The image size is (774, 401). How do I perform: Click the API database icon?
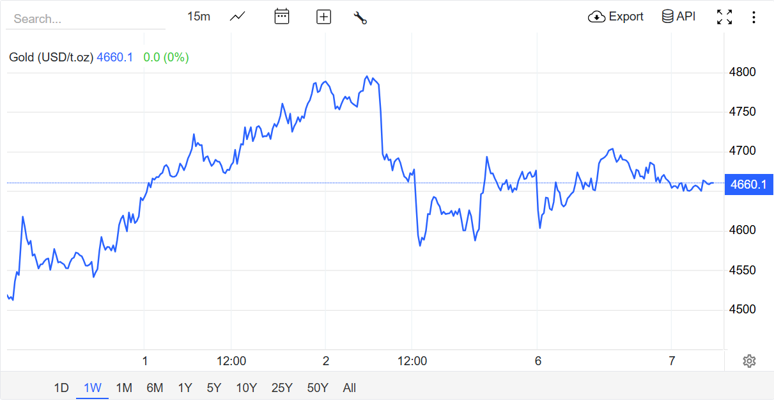click(667, 17)
